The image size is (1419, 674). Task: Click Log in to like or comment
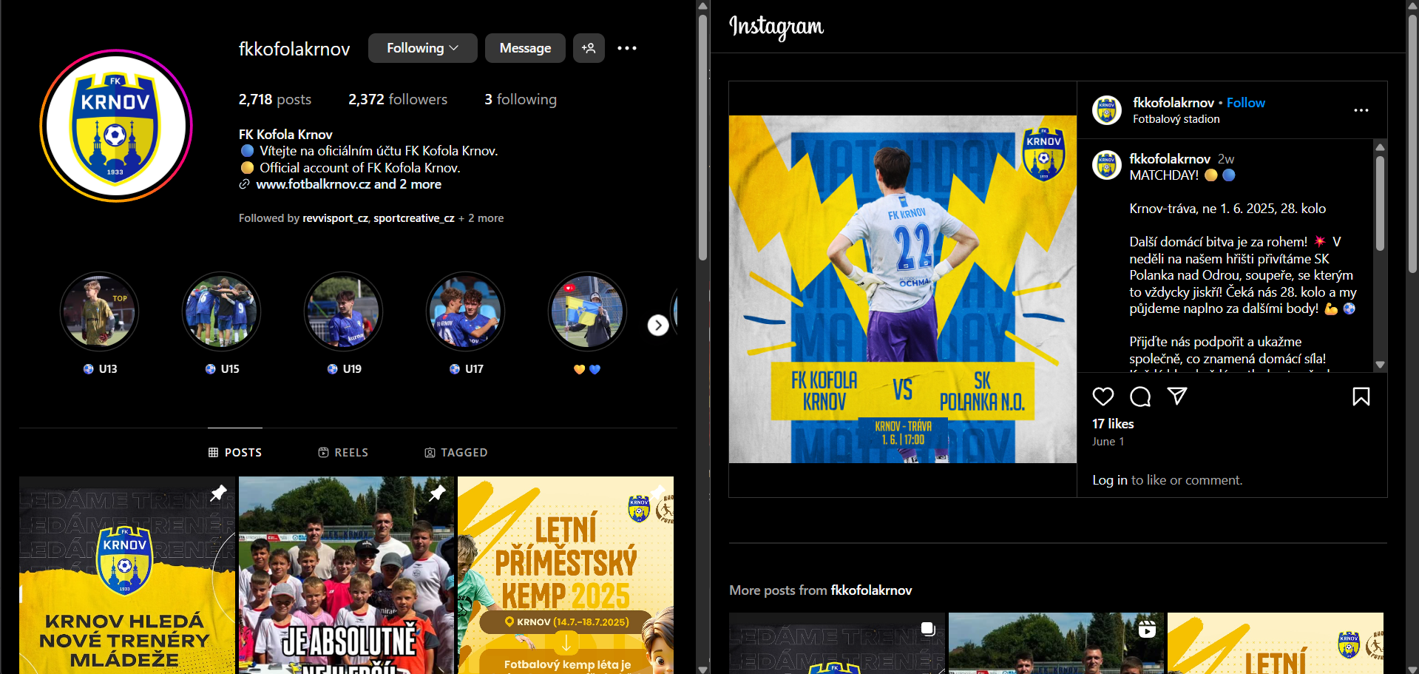tap(1110, 480)
